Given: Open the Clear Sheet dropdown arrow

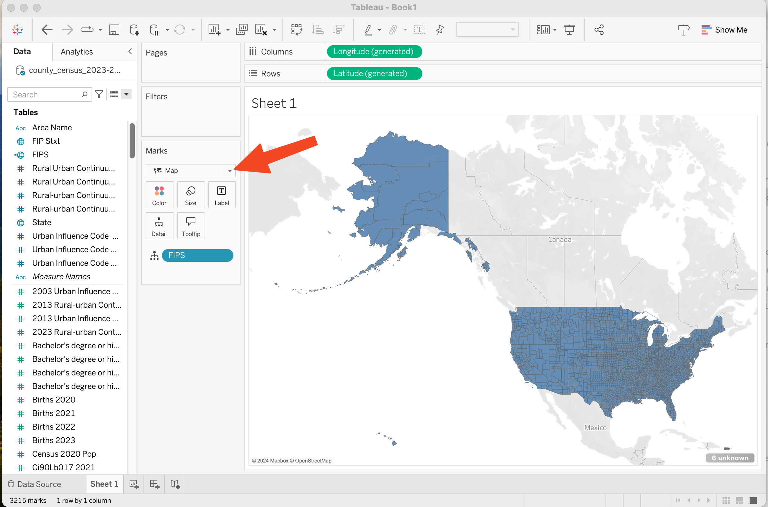Looking at the screenshot, I should click(x=274, y=30).
